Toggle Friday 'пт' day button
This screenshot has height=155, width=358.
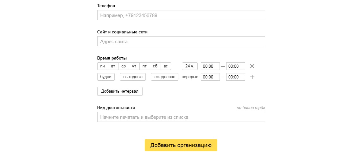[145, 66]
